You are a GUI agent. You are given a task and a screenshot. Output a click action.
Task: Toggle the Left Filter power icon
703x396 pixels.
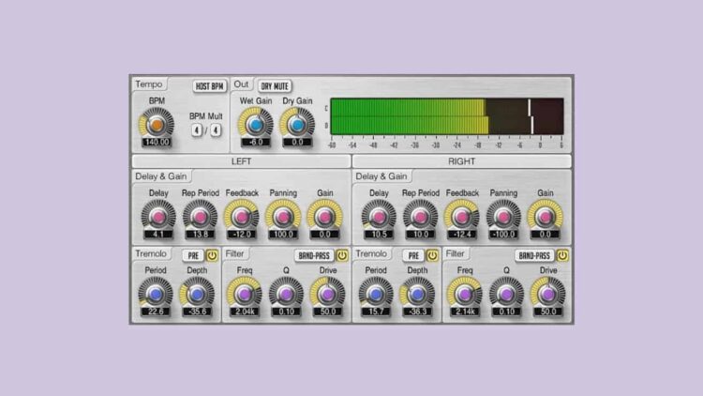(x=342, y=255)
